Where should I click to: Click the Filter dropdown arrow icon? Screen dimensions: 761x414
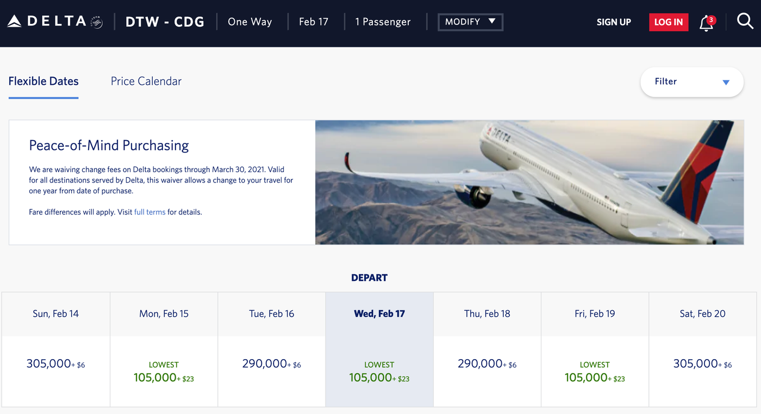[726, 81]
